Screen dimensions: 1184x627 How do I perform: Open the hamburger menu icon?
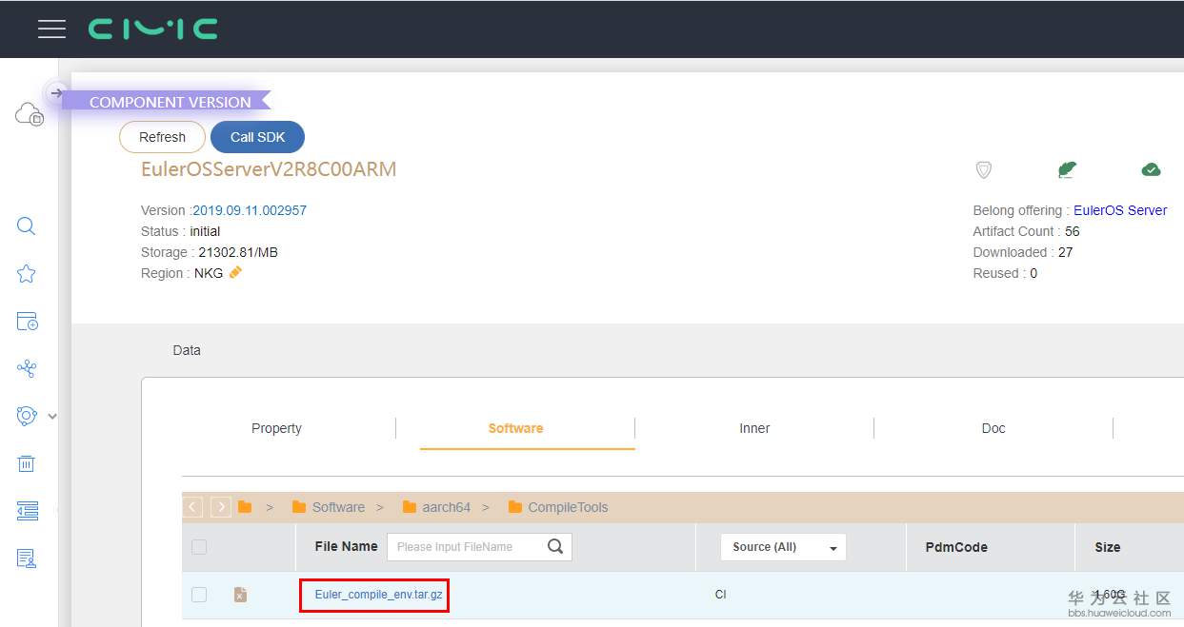click(x=51, y=29)
